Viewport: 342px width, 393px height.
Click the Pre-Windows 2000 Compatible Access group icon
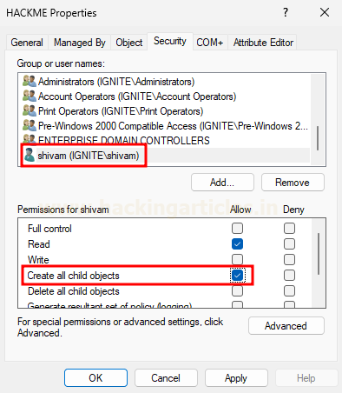click(x=30, y=125)
